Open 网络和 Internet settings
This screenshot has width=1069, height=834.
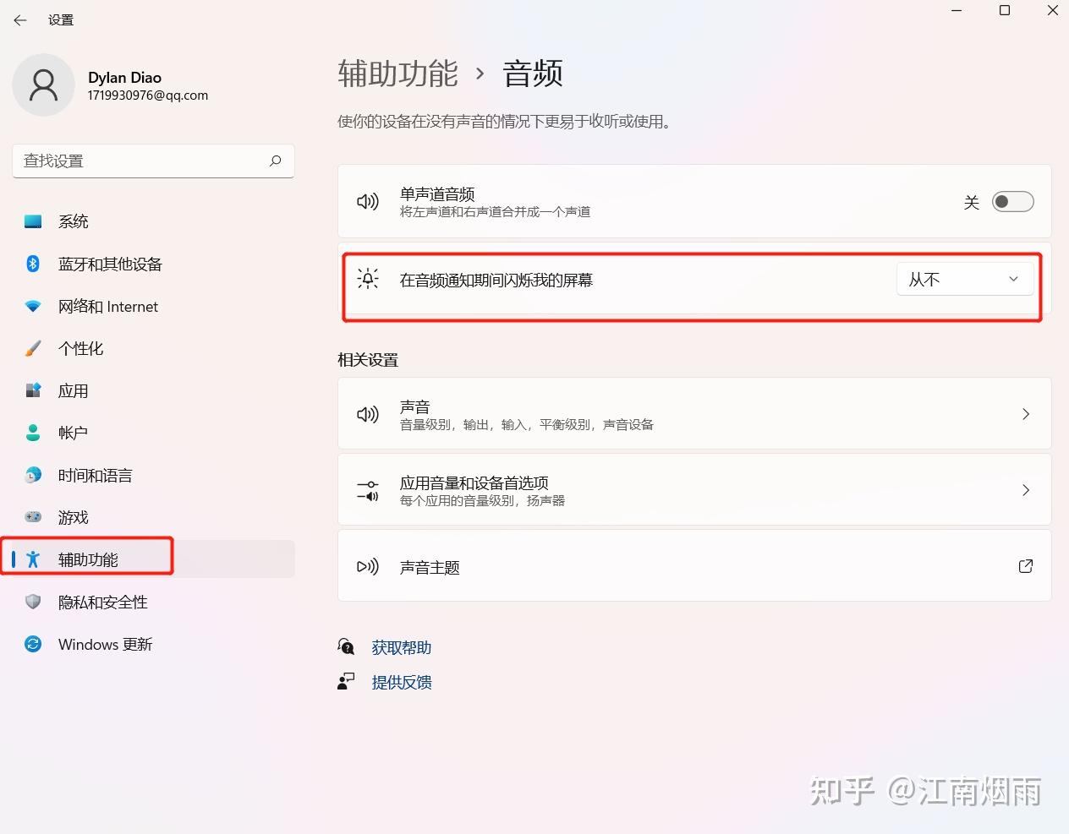pyautogui.click(x=108, y=306)
